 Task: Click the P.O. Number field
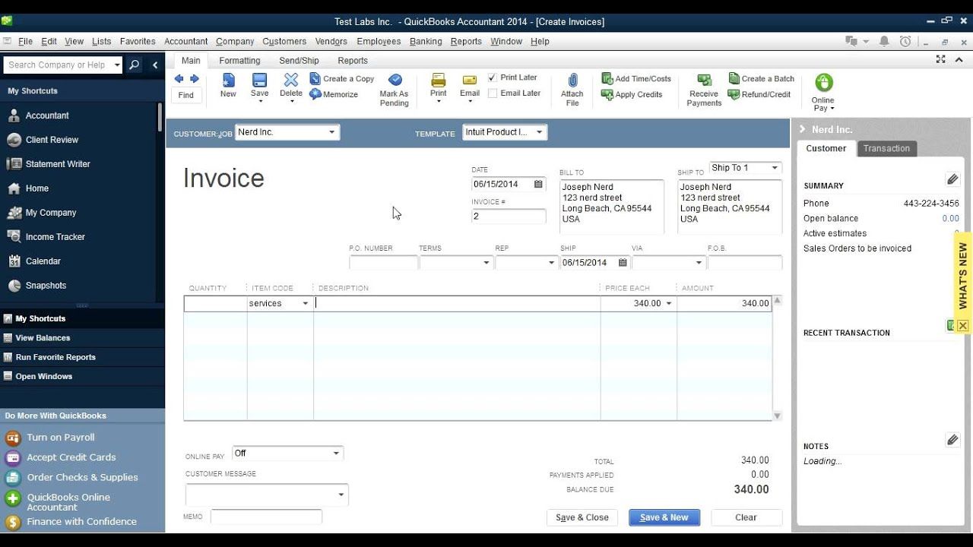click(383, 263)
